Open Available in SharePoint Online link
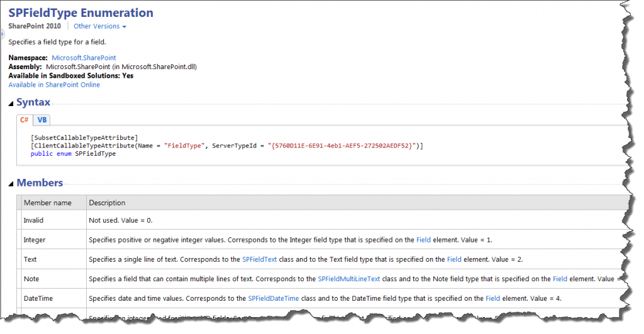Viewport: 644px width, 334px height. [54, 85]
